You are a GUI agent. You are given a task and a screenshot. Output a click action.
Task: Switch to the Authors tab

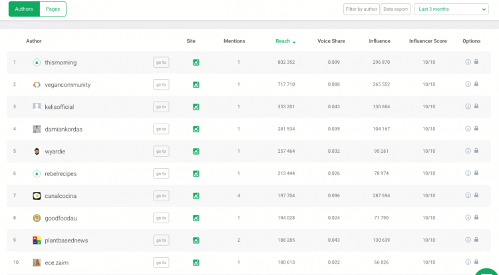pos(24,9)
